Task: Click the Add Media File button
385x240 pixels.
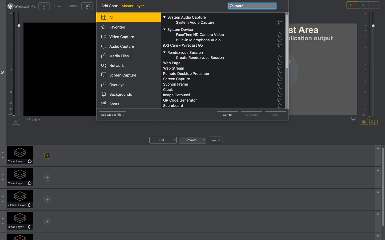Action: point(113,115)
